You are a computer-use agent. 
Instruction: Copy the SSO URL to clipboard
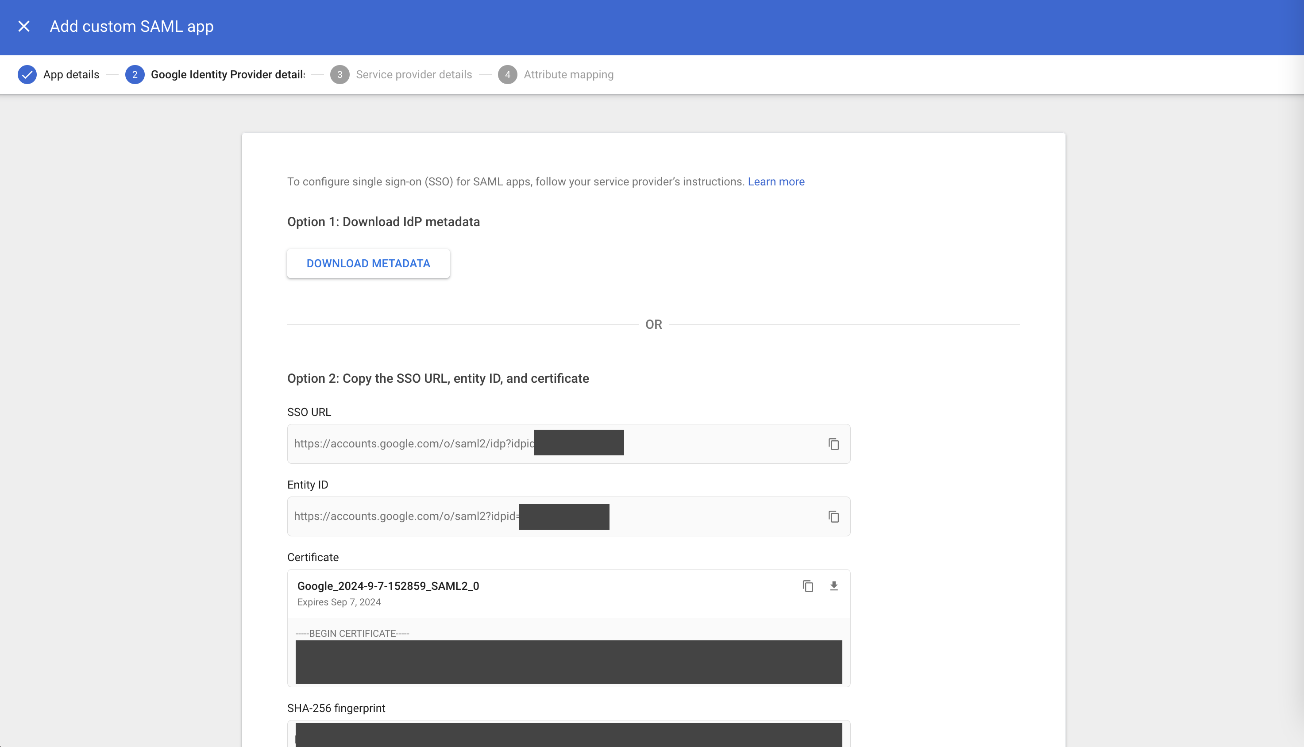pos(833,444)
